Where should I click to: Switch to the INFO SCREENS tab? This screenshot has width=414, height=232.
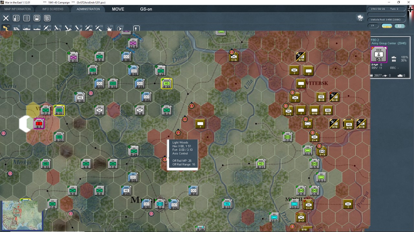(53, 9)
